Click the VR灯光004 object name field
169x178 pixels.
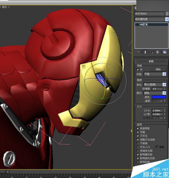click(x=149, y=14)
